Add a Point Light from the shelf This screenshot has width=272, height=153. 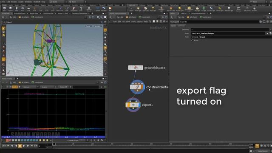pyautogui.click(x=138, y=9)
